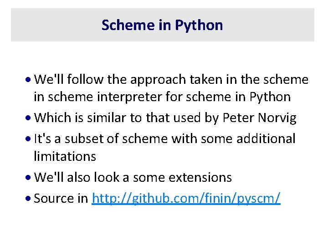Select the 'Peter Norvig' name text
Screen dimensions: 328x246
coord(259,118)
